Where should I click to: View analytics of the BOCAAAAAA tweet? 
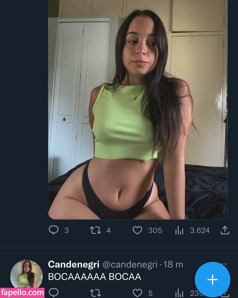click(x=179, y=293)
